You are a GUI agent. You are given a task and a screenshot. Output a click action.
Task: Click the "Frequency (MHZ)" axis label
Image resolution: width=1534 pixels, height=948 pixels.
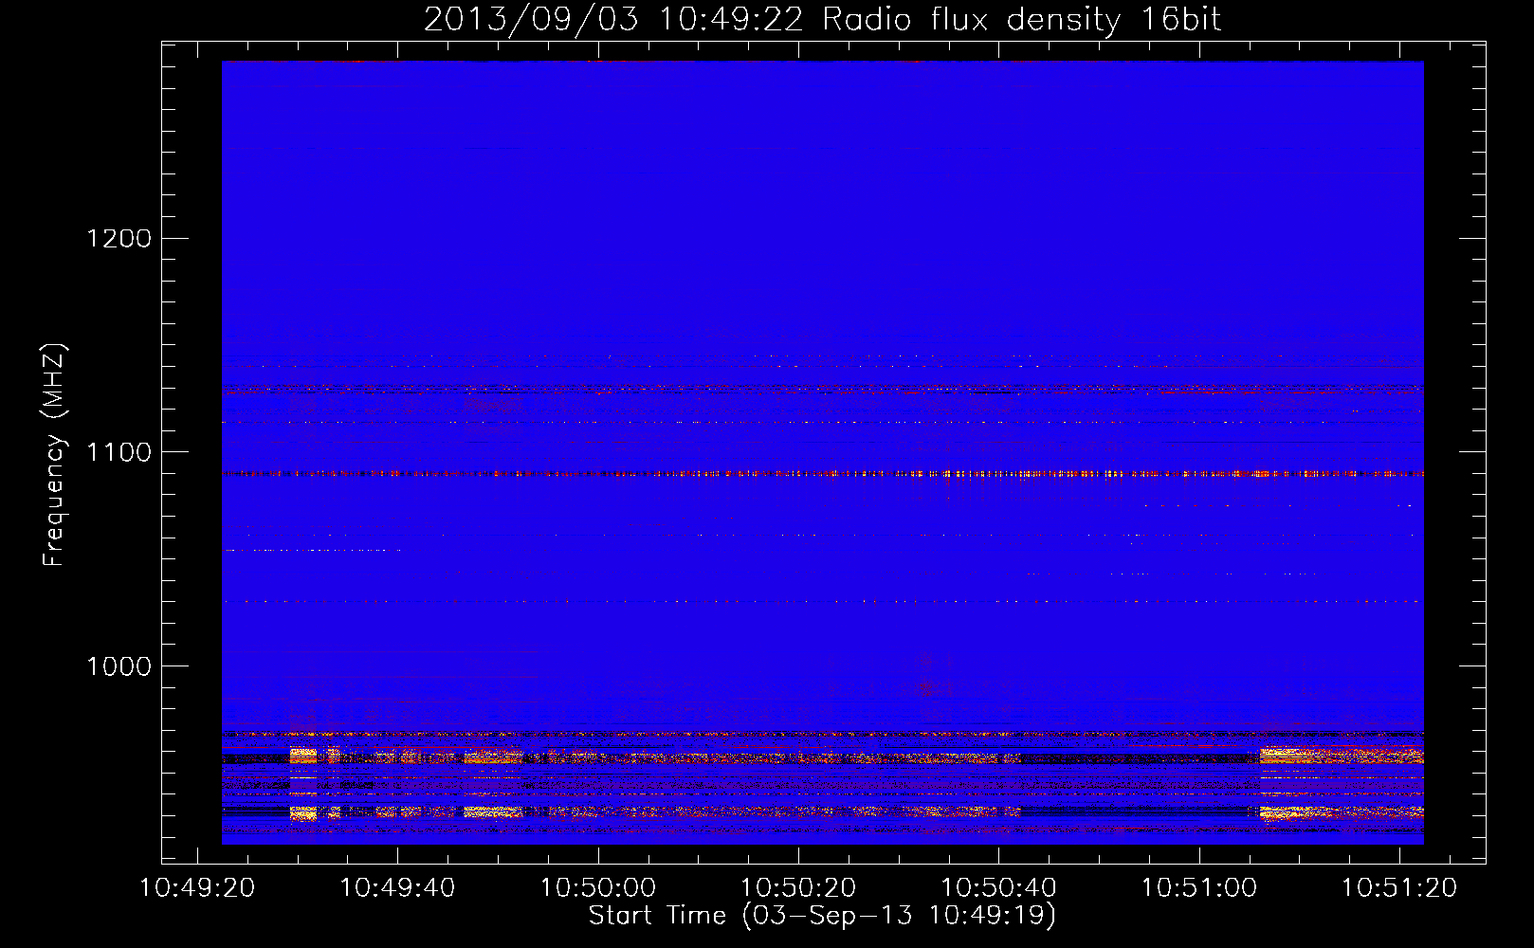tap(54, 455)
